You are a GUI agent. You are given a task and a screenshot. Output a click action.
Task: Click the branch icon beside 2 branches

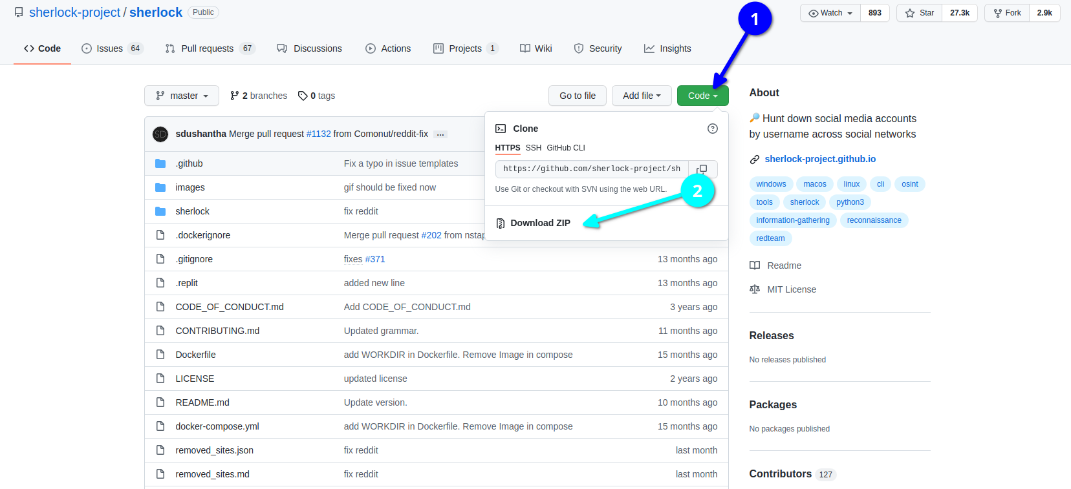[x=235, y=96]
